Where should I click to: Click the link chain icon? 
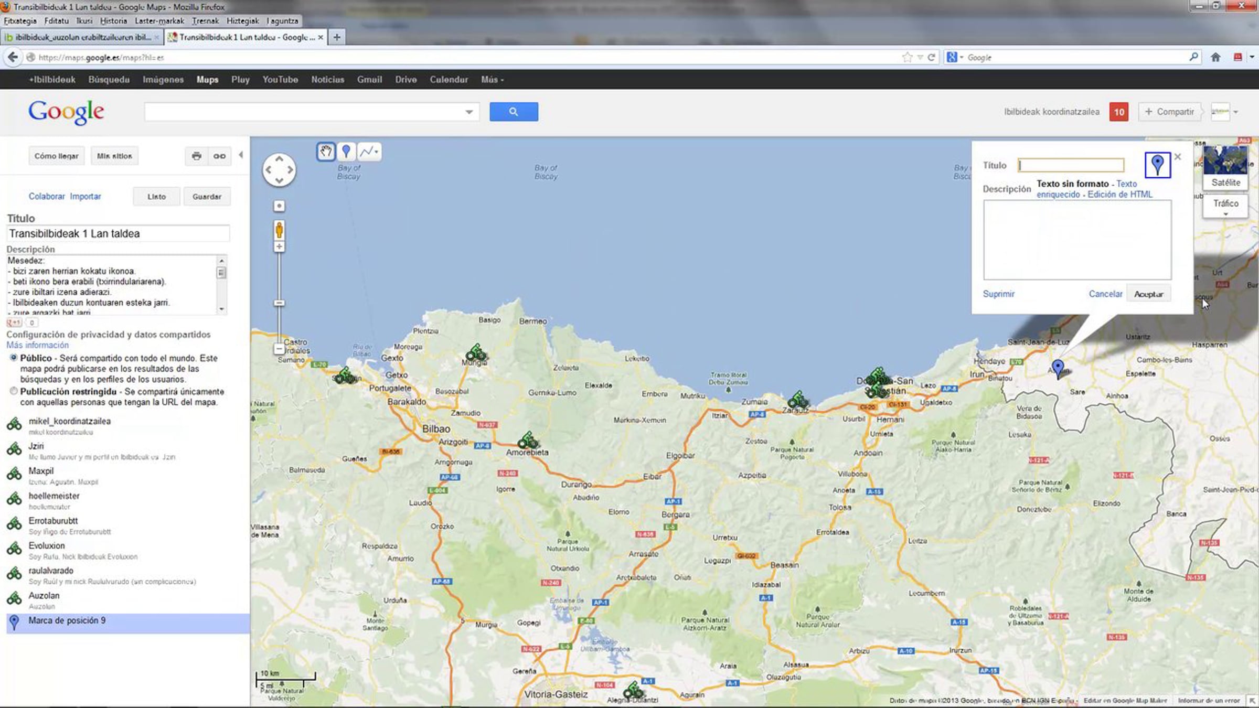219,156
